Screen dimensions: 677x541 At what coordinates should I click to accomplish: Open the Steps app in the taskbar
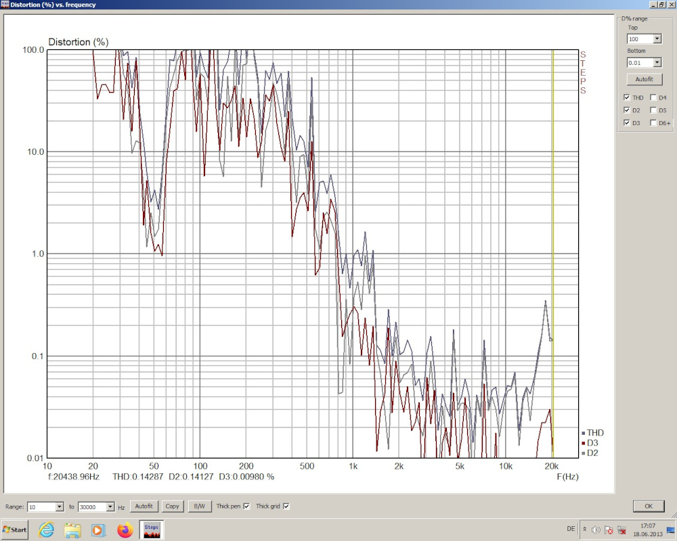point(152,530)
